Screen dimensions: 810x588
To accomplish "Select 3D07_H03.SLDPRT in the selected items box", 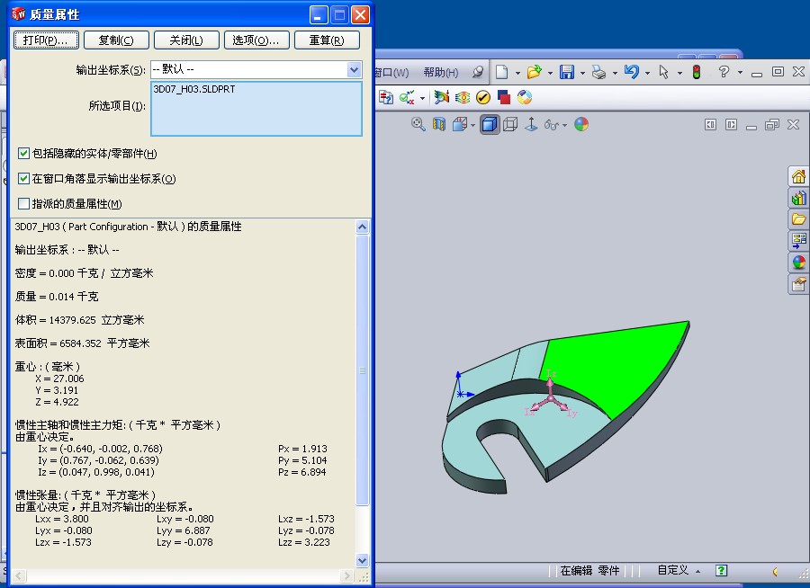I will tap(194, 90).
